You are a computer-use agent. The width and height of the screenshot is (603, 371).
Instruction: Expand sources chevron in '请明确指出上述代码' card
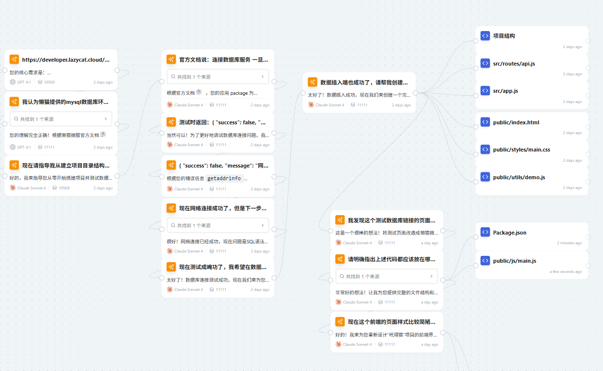[431, 276]
